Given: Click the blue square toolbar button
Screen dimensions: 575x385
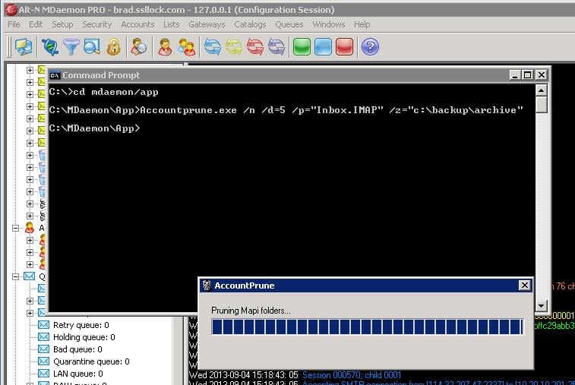Looking at the screenshot, I should (x=323, y=47).
